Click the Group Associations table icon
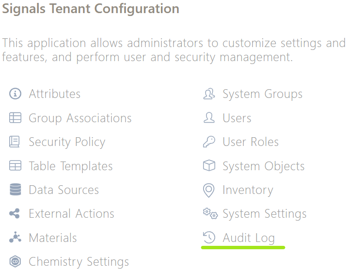The image size is (348, 273). point(15,118)
